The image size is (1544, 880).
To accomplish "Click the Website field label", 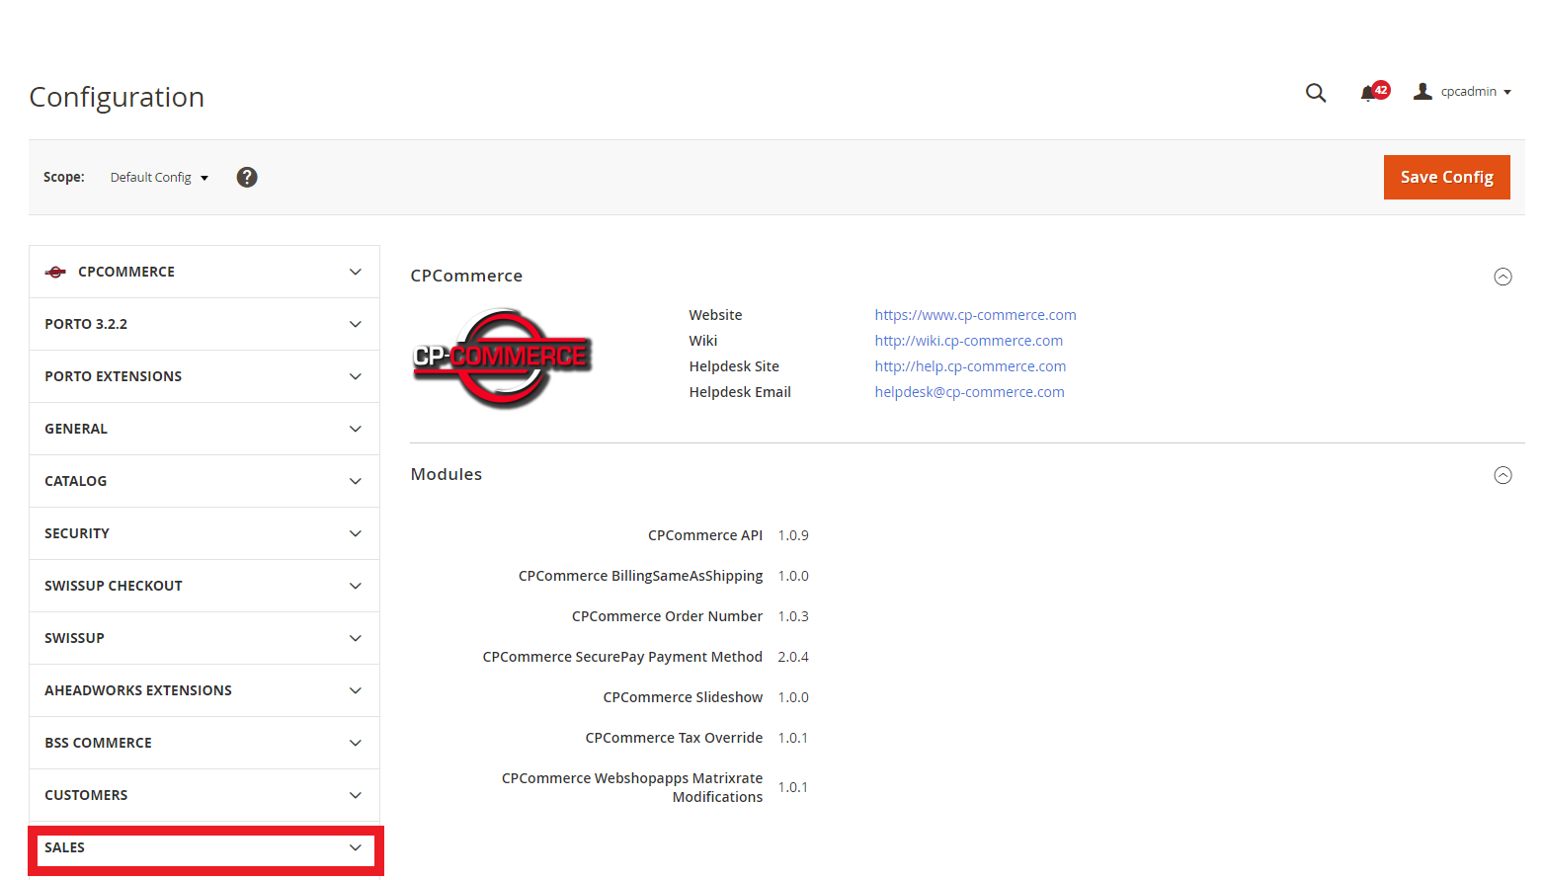I will [x=715, y=315].
